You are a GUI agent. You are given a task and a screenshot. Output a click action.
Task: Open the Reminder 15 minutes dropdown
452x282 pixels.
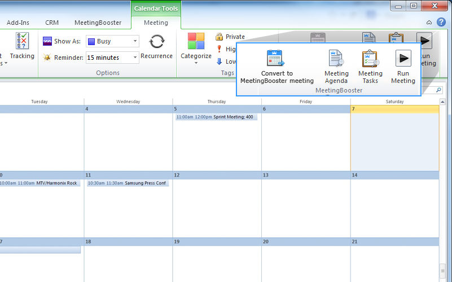(x=112, y=58)
